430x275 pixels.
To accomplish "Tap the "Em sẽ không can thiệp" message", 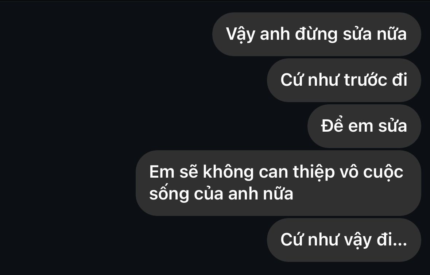I will tap(278, 183).
